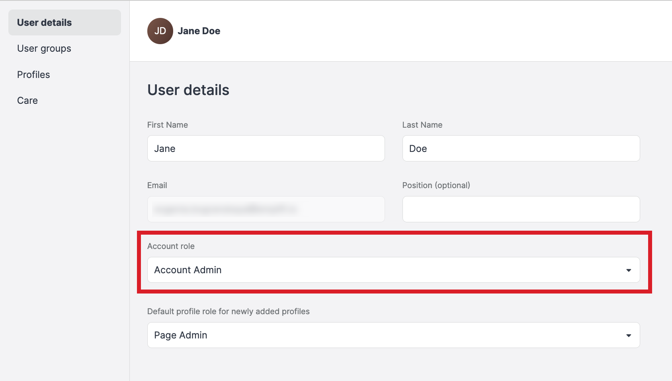Image resolution: width=672 pixels, height=381 pixels.
Task: Click Jane Doe's profile name
Action: click(x=199, y=31)
